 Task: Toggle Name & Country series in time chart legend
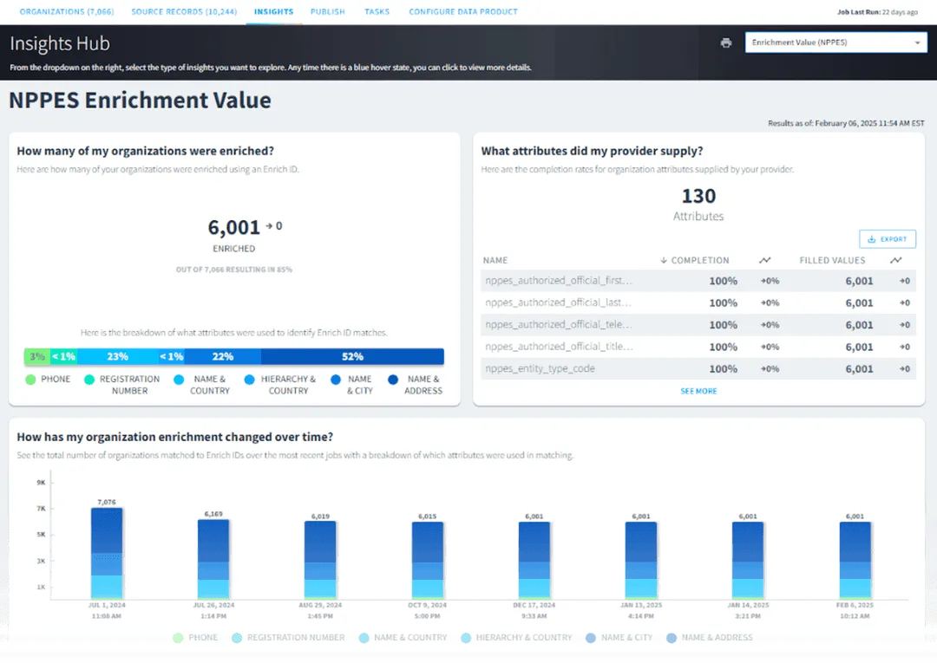pyautogui.click(x=403, y=638)
